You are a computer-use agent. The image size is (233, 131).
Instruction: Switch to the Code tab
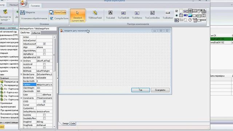pos(73,124)
